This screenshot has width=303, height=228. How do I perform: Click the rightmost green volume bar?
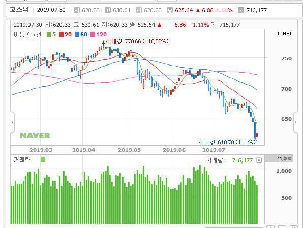coord(257,205)
